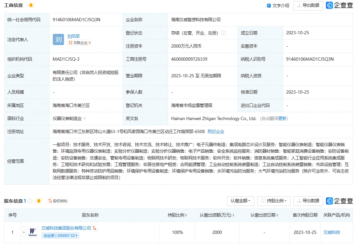The height and width of the screenshot is (245, 356).
Task: Select organization code MAD1CJ5Q-3
Action: tap(66, 59)
